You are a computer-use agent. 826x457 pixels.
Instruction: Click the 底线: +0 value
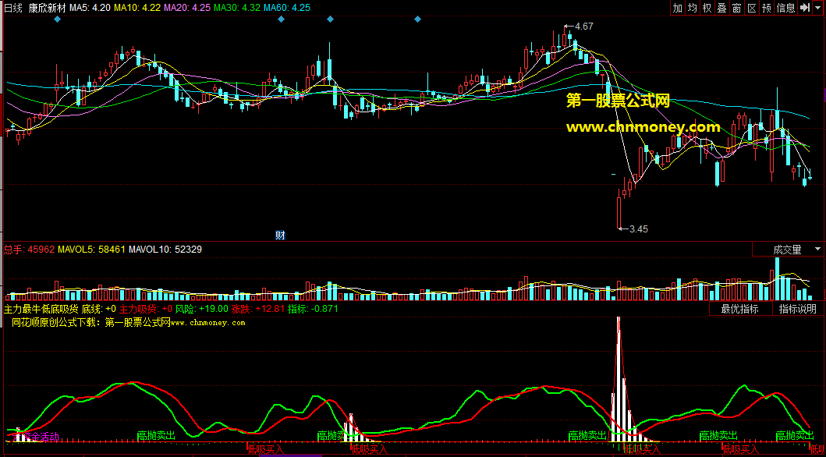(x=99, y=309)
